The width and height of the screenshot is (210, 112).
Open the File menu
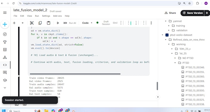click(15, 16)
